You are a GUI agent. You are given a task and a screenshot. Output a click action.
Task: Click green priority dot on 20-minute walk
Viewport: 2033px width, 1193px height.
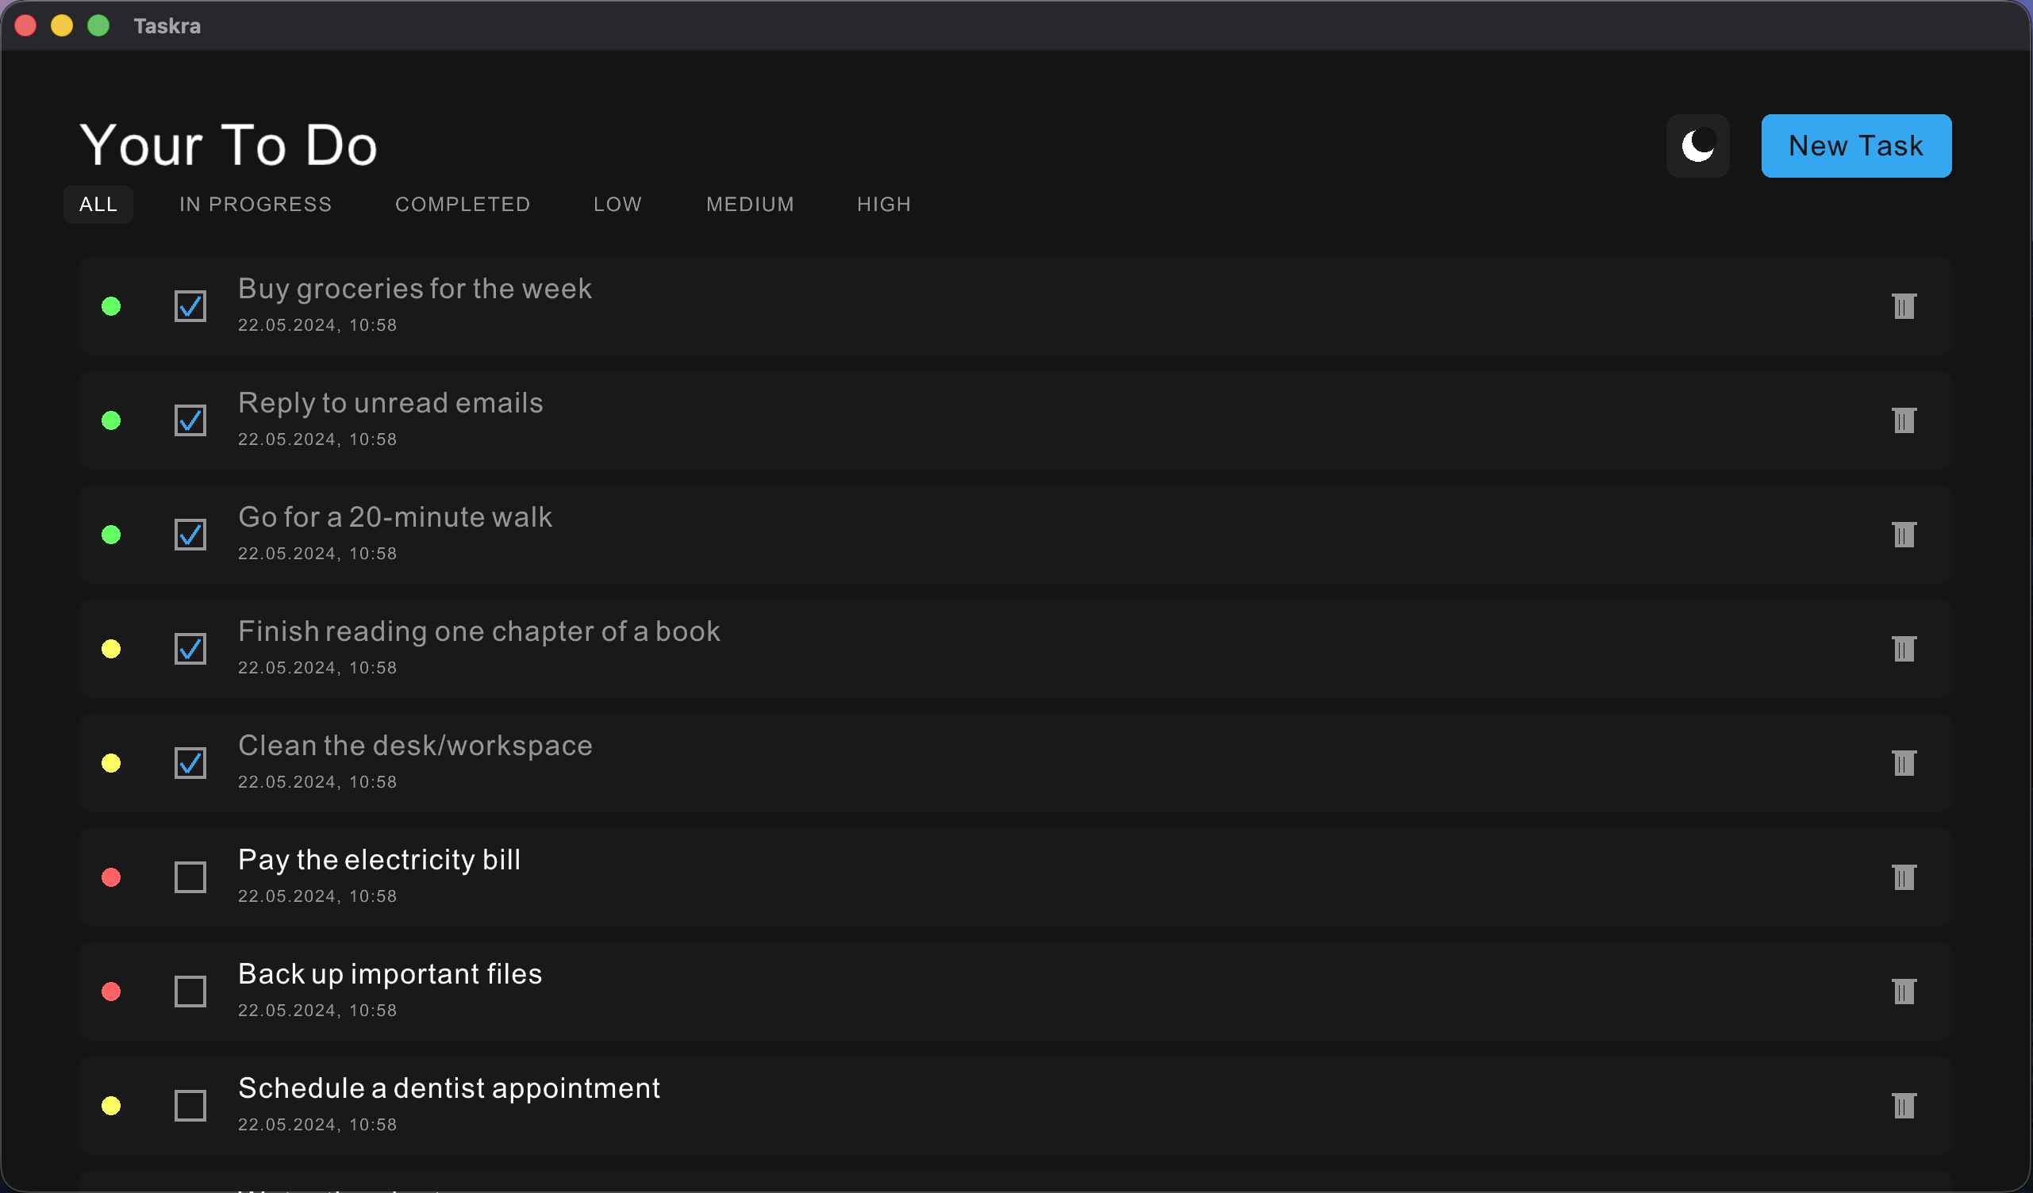pyautogui.click(x=111, y=534)
